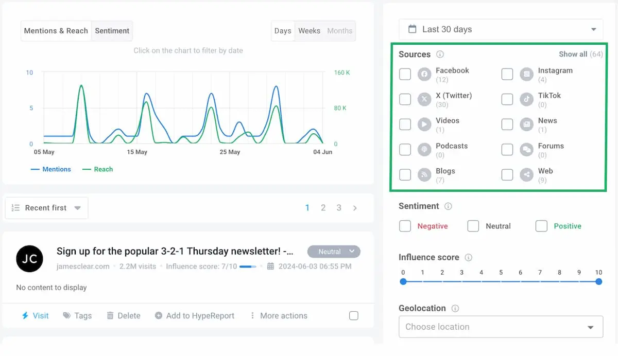
Task: Select the Facebook source icon
Action: pos(424,74)
